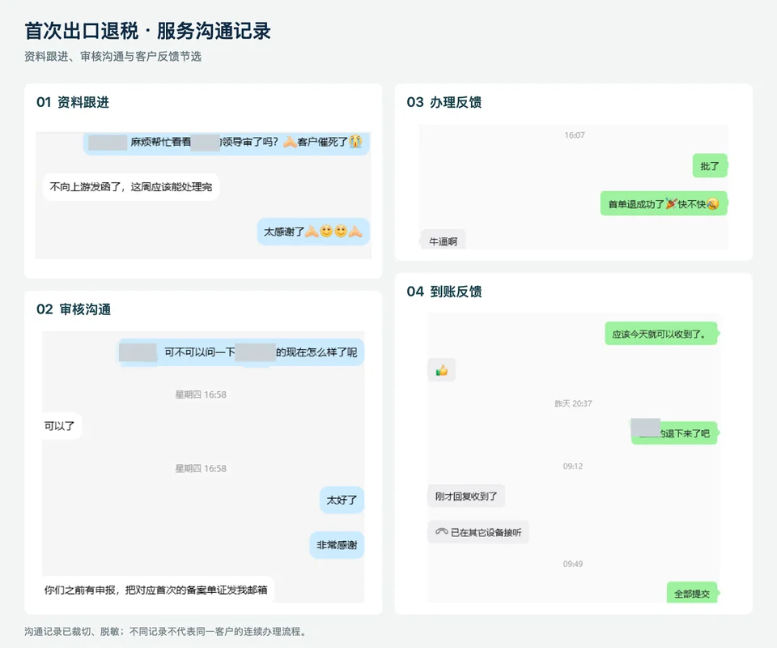The image size is (777, 648).
Task: Click the phone icon in call record
Action: click(442, 531)
